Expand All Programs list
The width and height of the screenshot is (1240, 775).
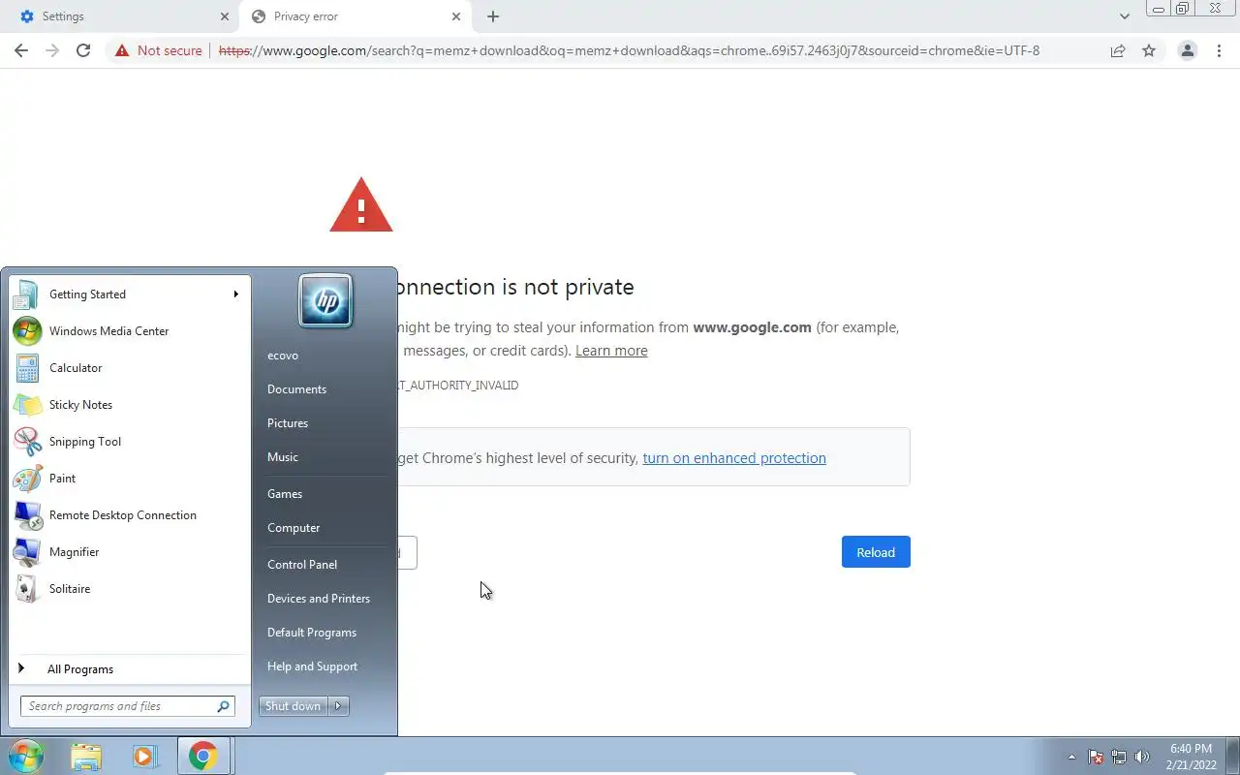(x=128, y=669)
